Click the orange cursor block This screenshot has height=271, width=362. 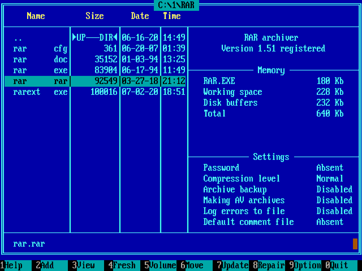pos(355,244)
